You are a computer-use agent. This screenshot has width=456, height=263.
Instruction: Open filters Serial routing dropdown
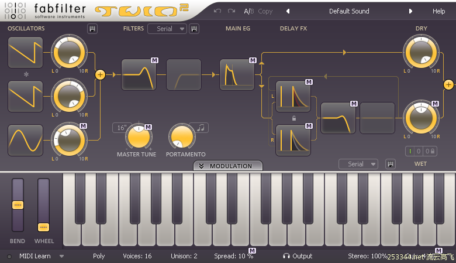coord(167,29)
